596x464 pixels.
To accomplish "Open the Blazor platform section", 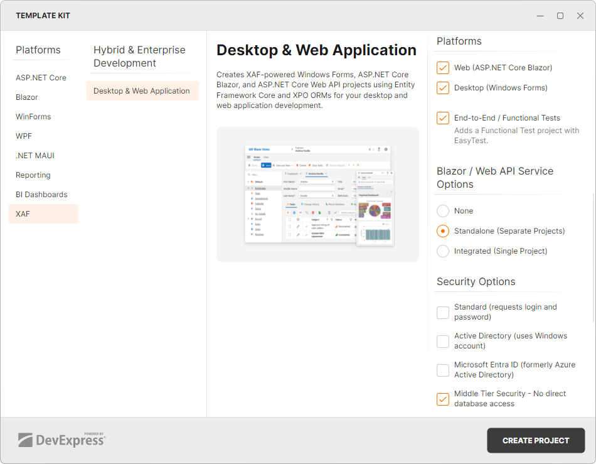I will click(x=26, y=97).
